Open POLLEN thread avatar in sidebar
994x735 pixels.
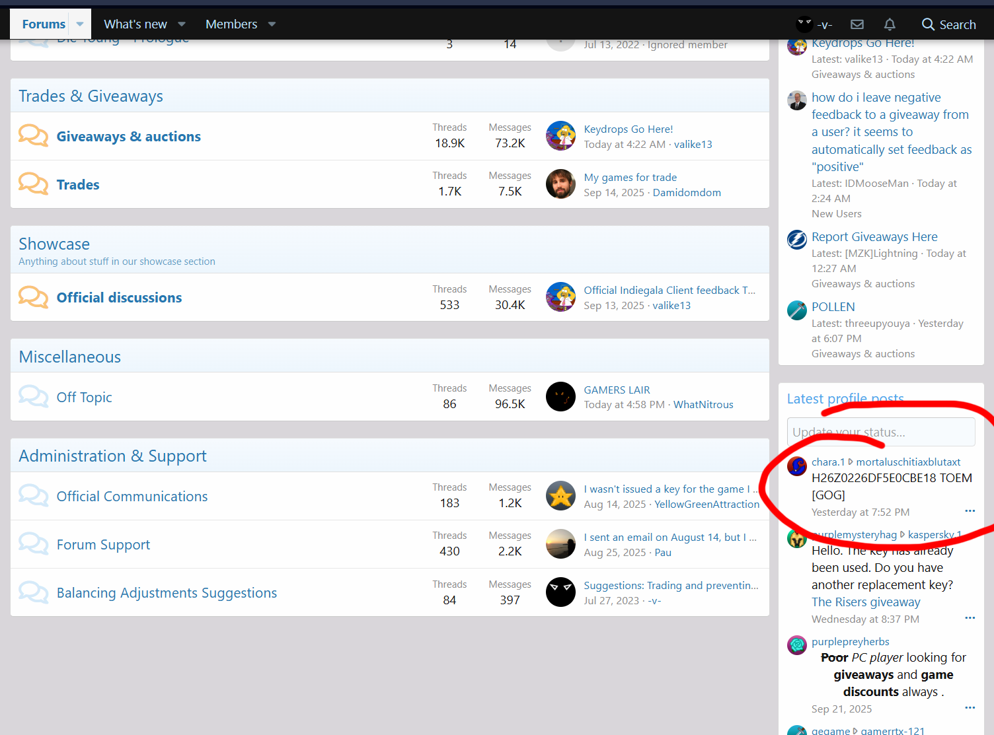797,310
